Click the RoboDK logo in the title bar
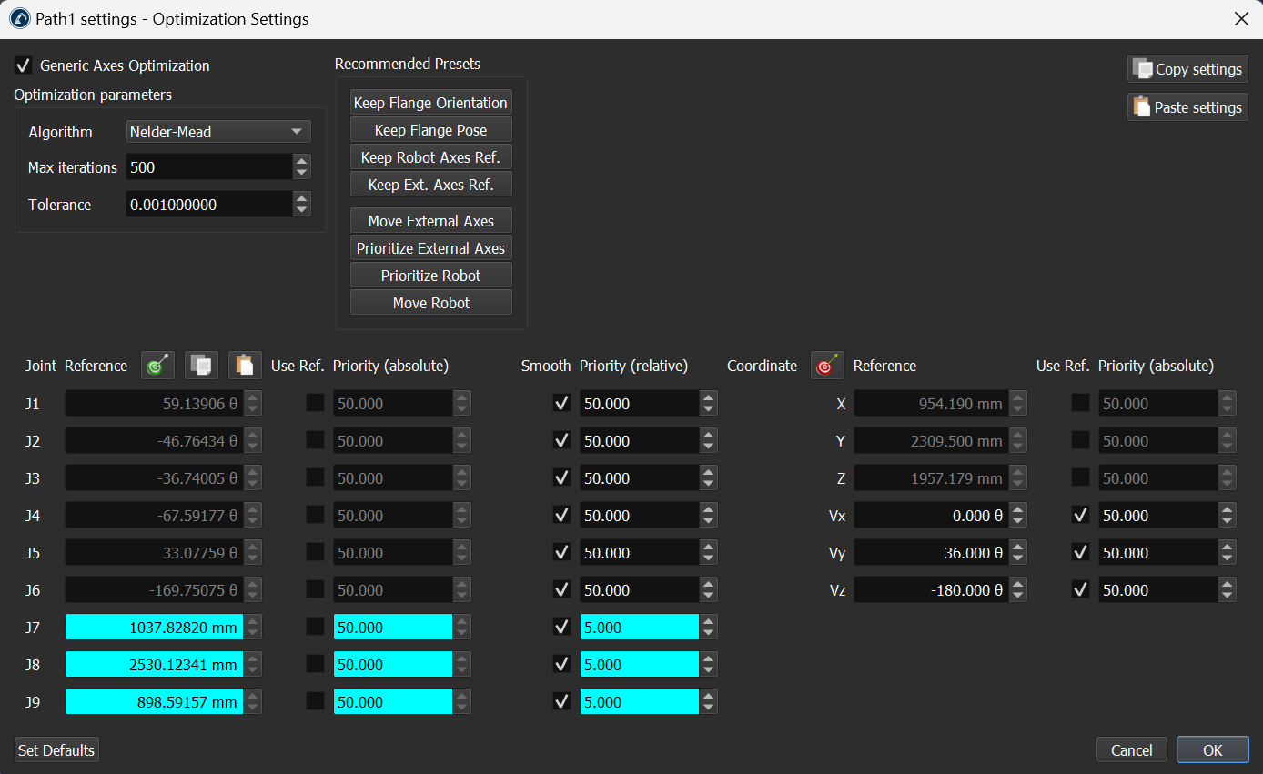 tap(20, 19)
